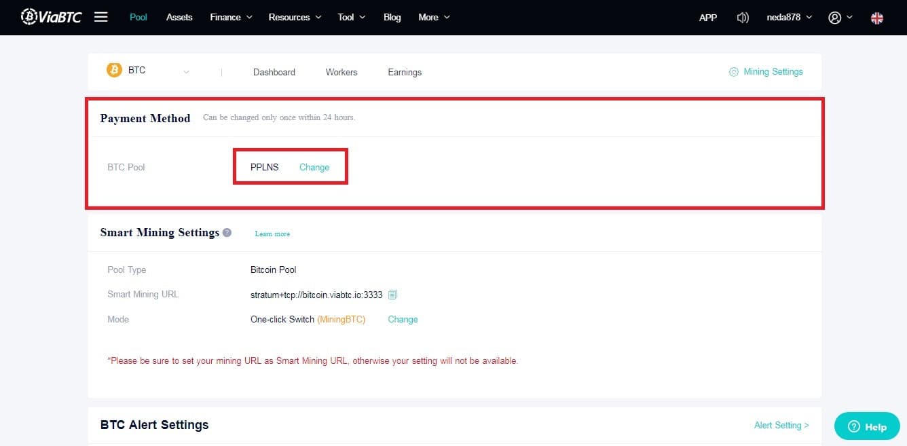This screenshot has height=446, width=907.
Task: Click the MiningBTC mode label
Action: pyautogui.click(x=341, y=319)
